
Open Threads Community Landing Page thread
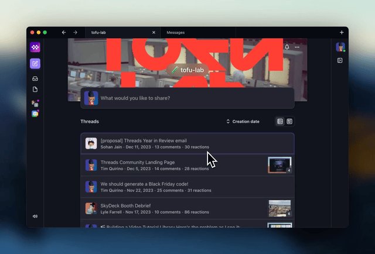point(187,165)
